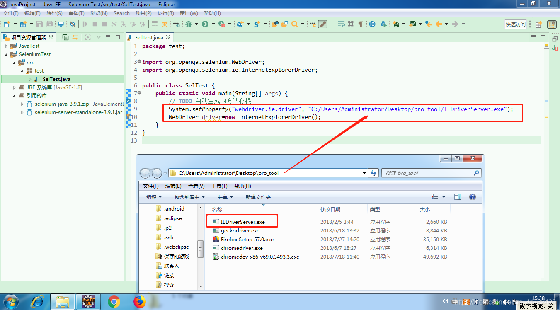Click Open Type toolbar icon
The height and width of the screenshot is (310, 560).
point(275,24)
